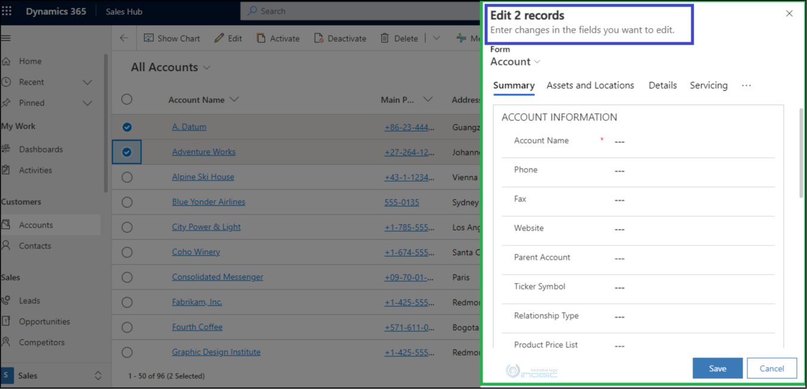
Task: Click the Edit pencil command
Action: [x=228, y=38]
